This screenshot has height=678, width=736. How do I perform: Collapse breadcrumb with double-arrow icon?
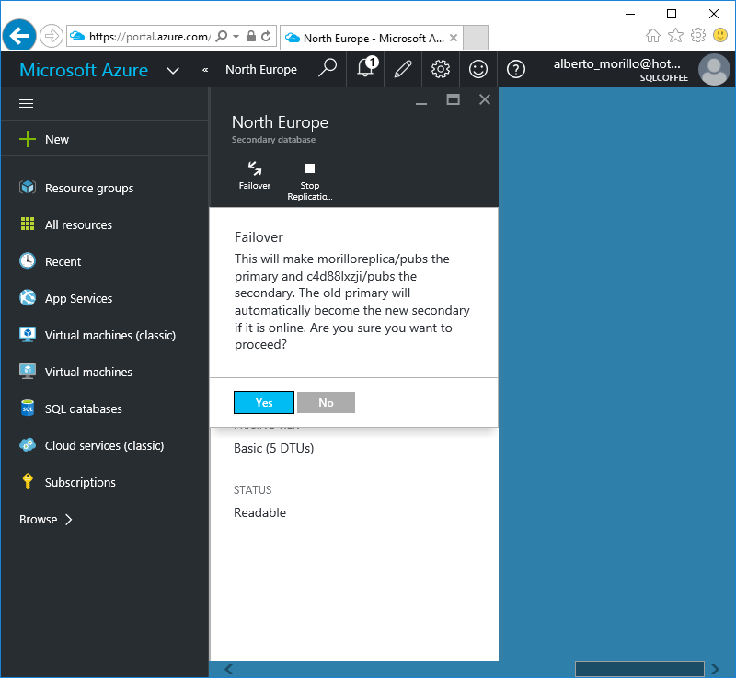point(205,70)
